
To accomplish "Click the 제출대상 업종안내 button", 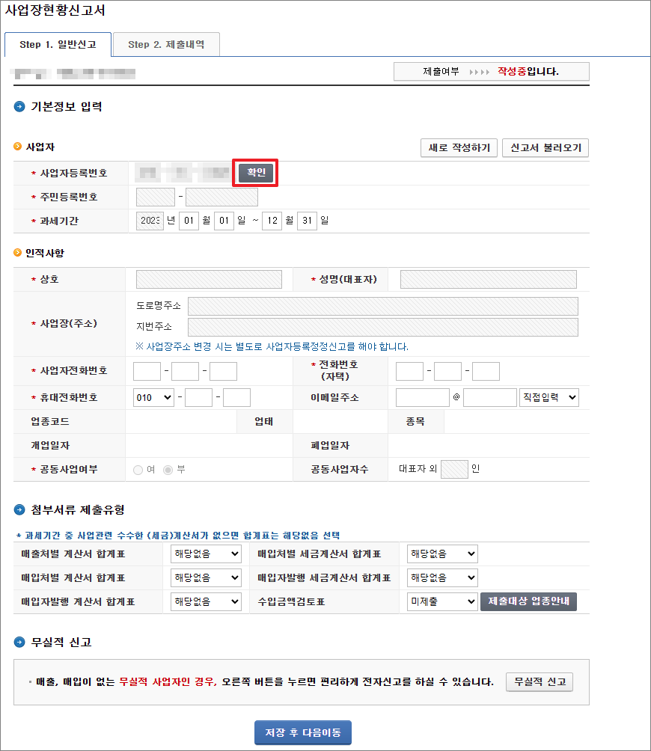I will pos(528,601).
